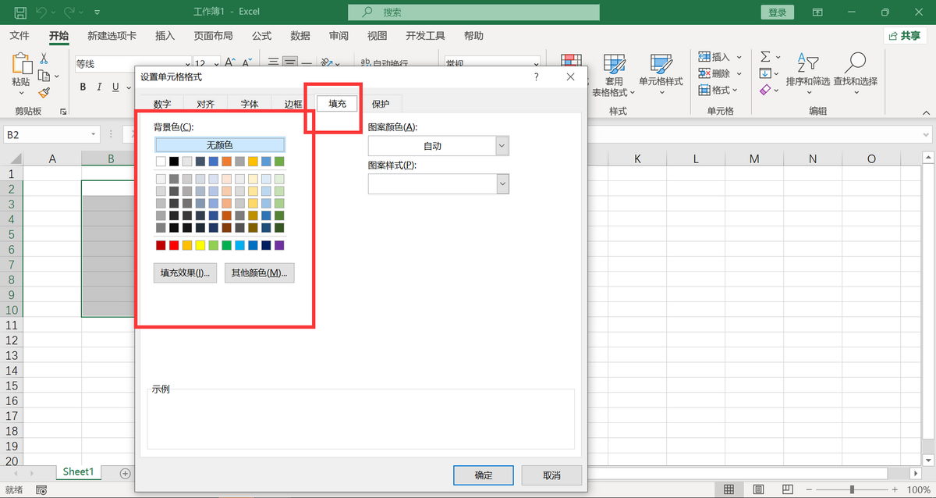936x498 pixels.
Task: Open Number (数字) tab in dialog
Action: [162, 104]
